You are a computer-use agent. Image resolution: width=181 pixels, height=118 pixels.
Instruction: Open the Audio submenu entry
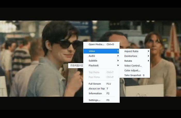coord(101,56)
